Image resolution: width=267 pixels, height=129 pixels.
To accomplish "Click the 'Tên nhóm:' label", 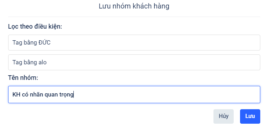I will 23,78.
